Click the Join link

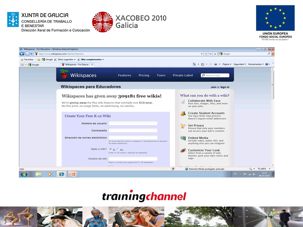click(213, 87)
